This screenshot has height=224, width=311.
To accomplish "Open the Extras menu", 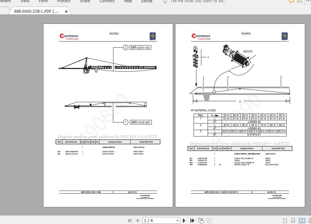I will (x=147, y=2).
